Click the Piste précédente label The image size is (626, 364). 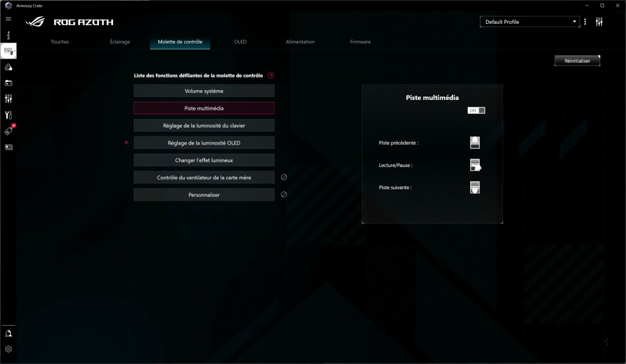[x=399, y=143]
